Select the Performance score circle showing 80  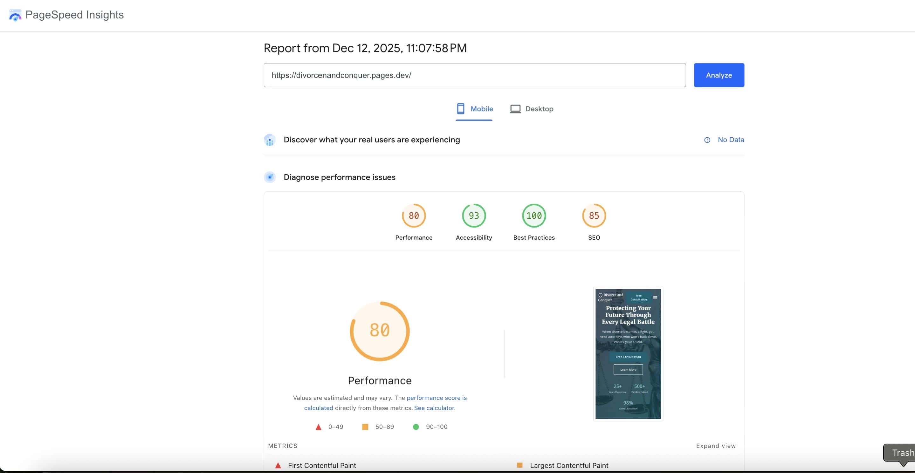(x=413, y=216)
